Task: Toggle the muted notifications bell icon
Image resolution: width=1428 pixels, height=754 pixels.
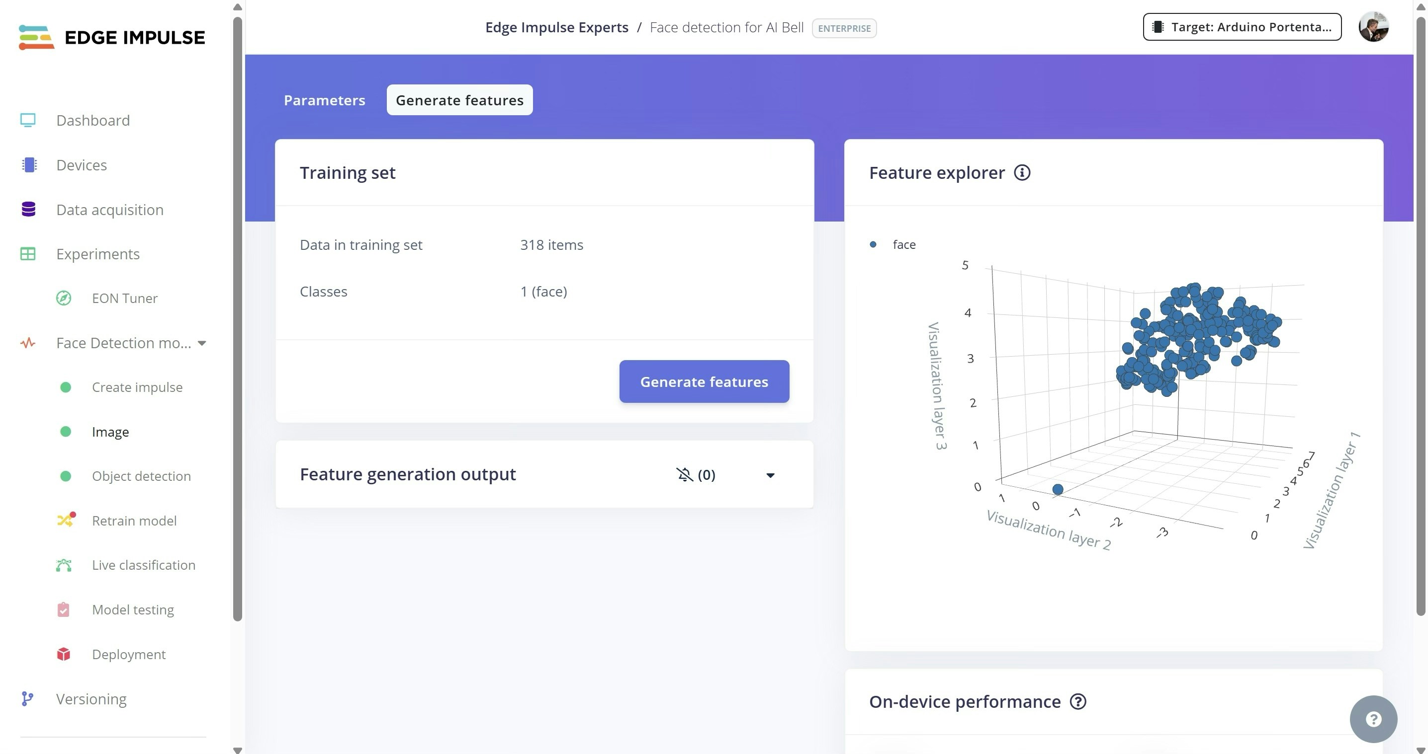Action: [685, 474]
